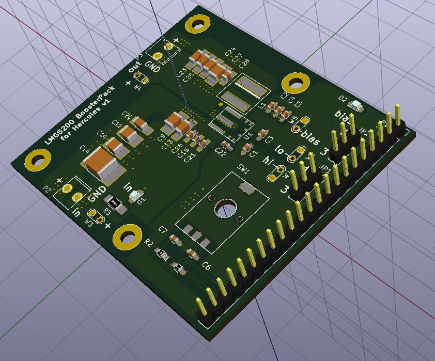The image size is (435, 361).
Task: Click the 'W3' silkscreen label
Action: tap(88, 223)
